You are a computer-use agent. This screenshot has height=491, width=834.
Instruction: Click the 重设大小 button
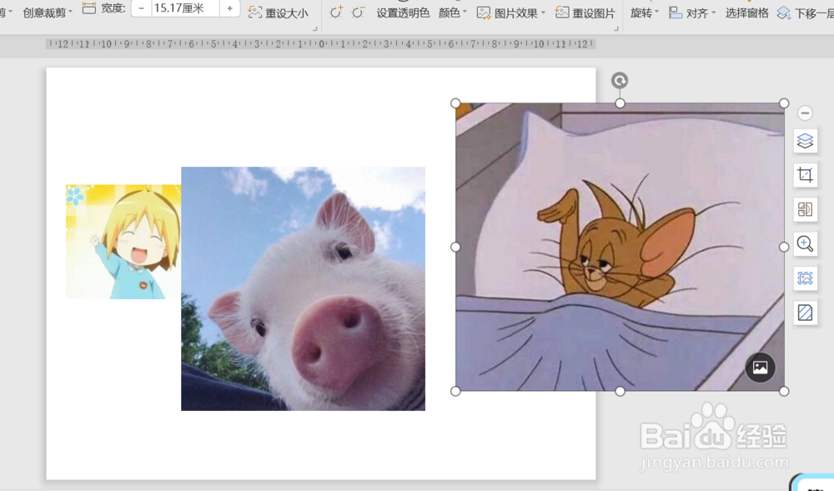tap(279, 13)
